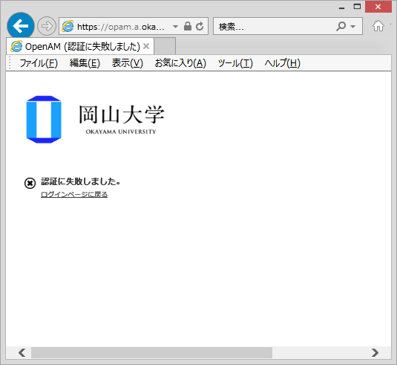Open a new blank tab
This screenshot has width=397, height=365.
165,46
